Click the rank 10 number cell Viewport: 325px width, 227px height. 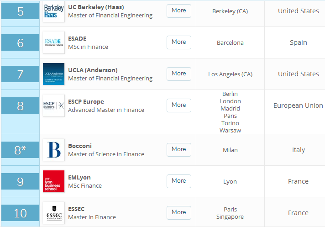pyautogui.click(x=20, y=213)
